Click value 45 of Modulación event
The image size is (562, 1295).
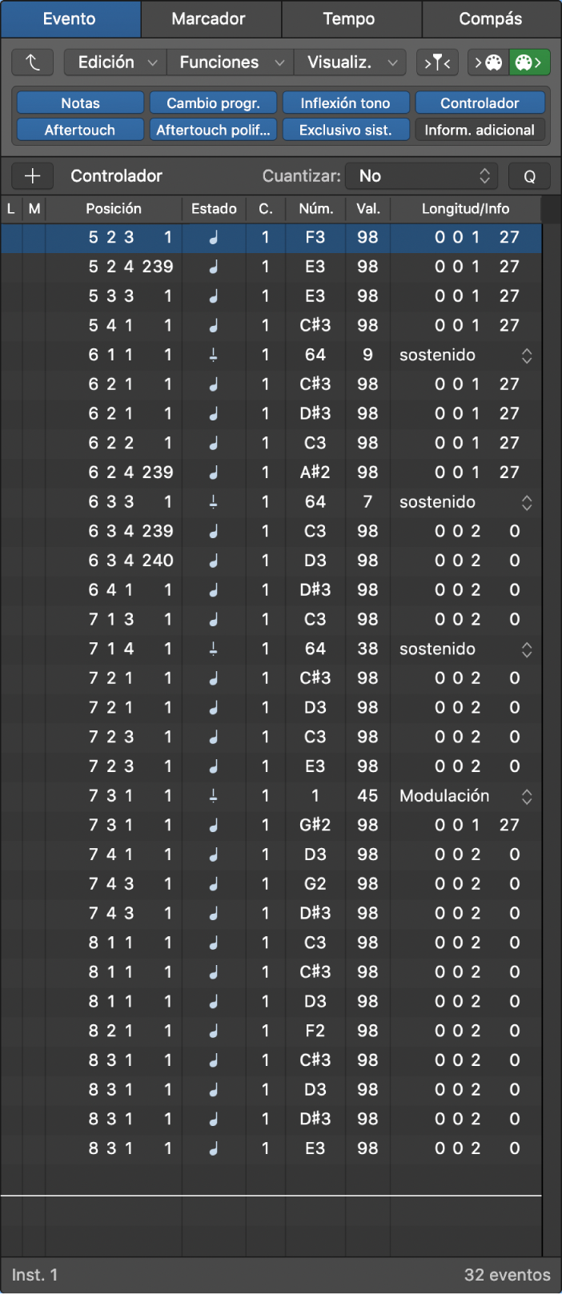(x=367, y=795)
